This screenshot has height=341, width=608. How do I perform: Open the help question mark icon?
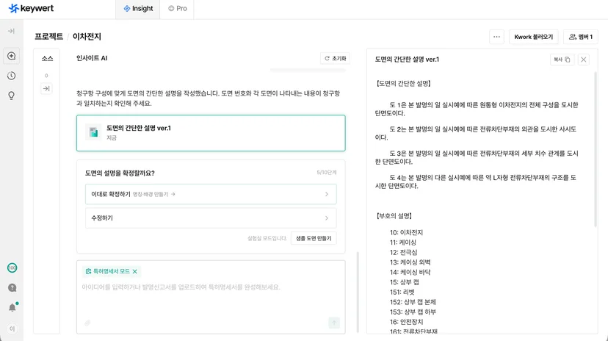click(12, 288)
